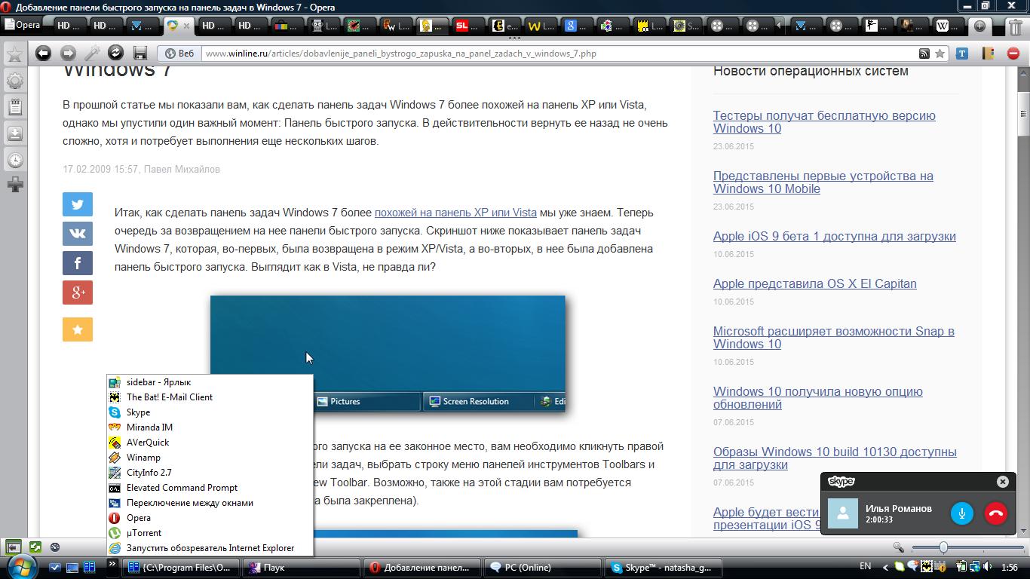
Task: Click the Opera Turbo status bar icon
Action: [55, 547]
